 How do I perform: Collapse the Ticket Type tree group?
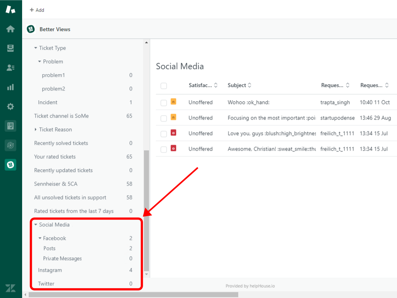(36, 48)
